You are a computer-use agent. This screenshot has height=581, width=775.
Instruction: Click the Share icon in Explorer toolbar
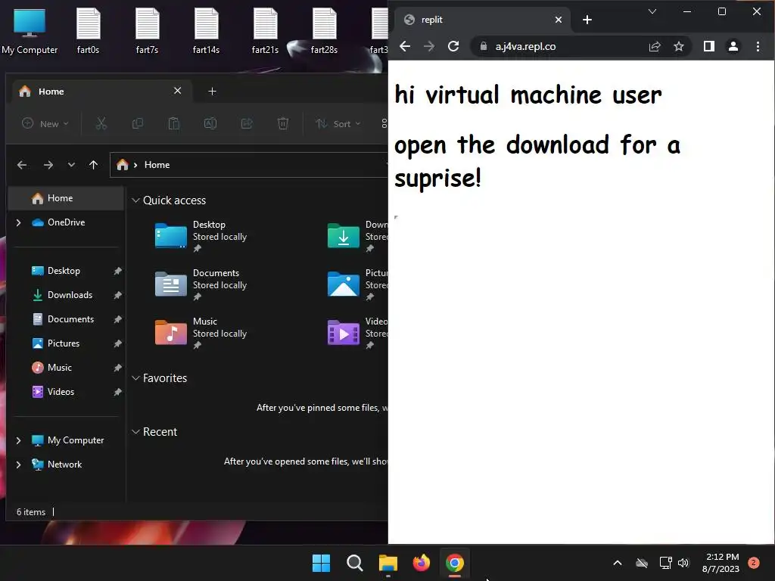click(x=247, y=123)
